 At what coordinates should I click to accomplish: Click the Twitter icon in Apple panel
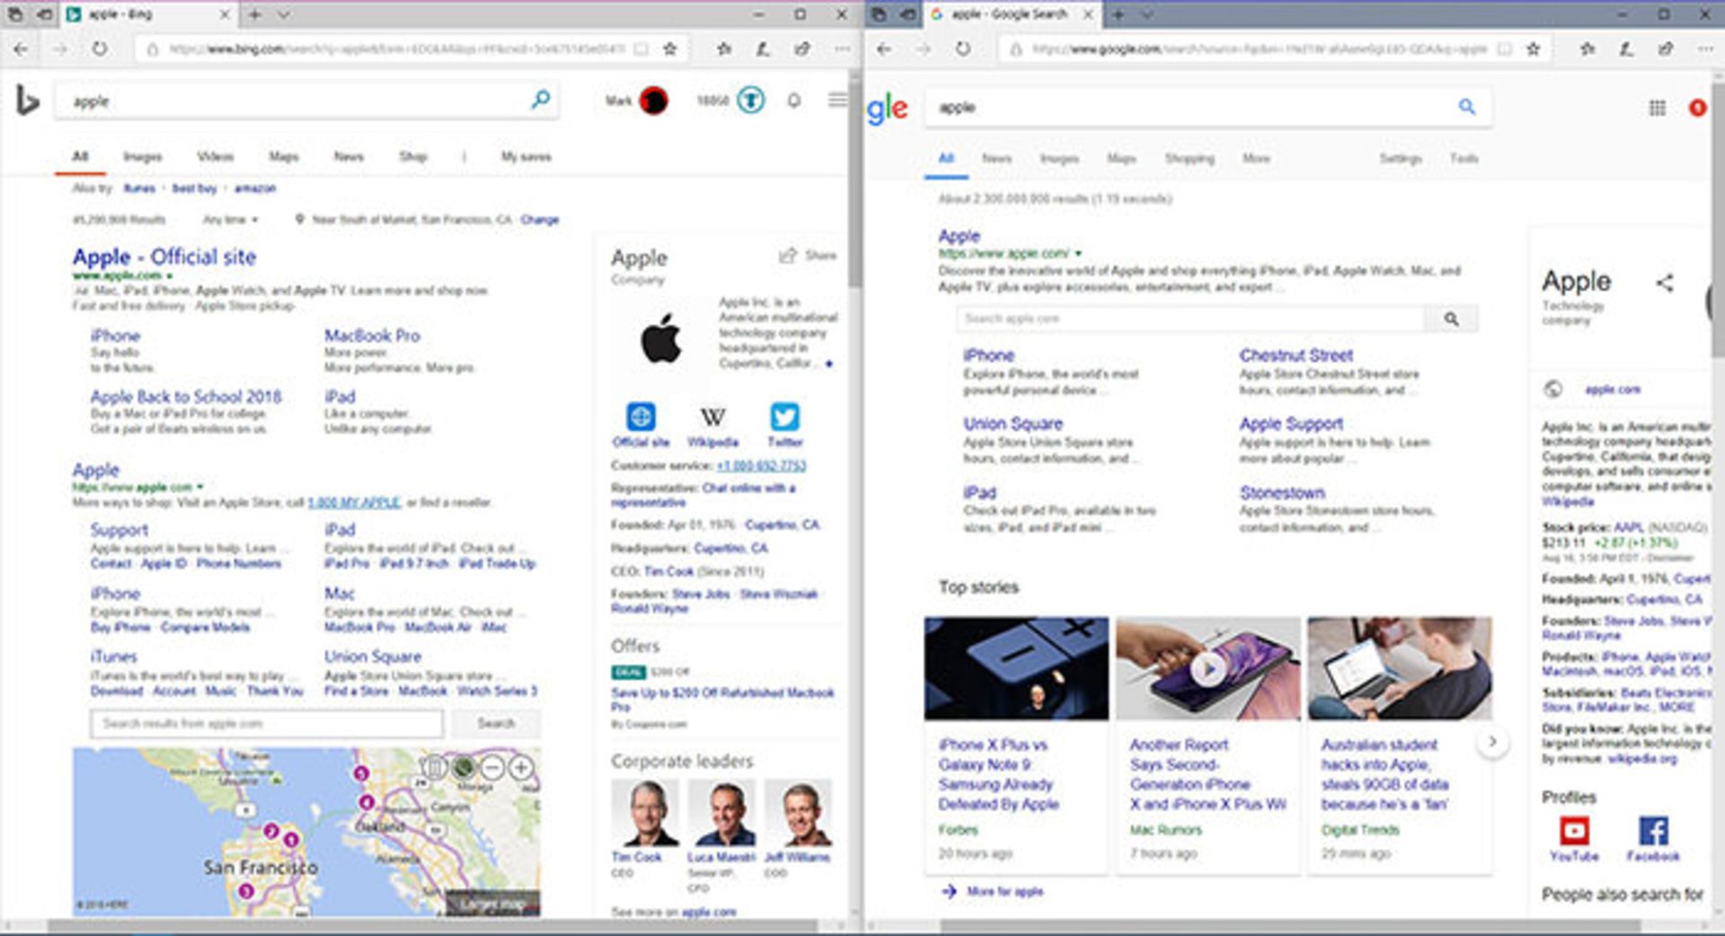pyautogui.click(x=784, y=417)
